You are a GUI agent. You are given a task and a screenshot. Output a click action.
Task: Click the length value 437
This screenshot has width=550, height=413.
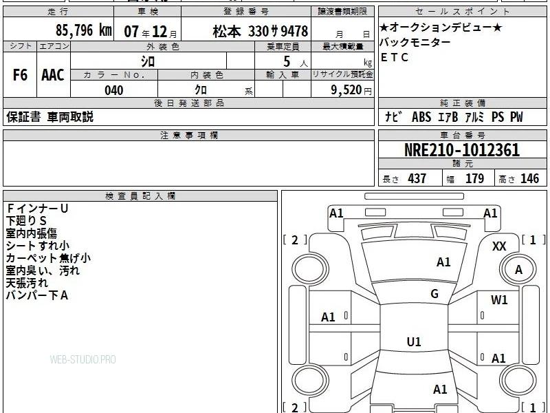click(x=417, y=178)
